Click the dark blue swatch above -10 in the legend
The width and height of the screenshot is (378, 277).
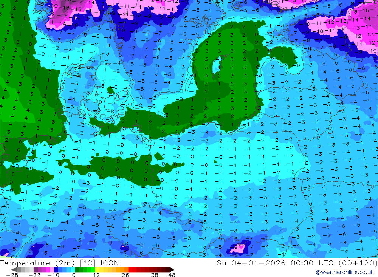(x=56, y=269)
